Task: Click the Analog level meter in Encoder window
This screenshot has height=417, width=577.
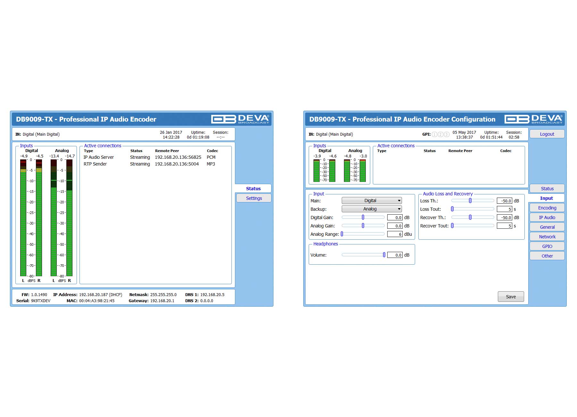Action: pyautogui.click(x=62, y=217)
